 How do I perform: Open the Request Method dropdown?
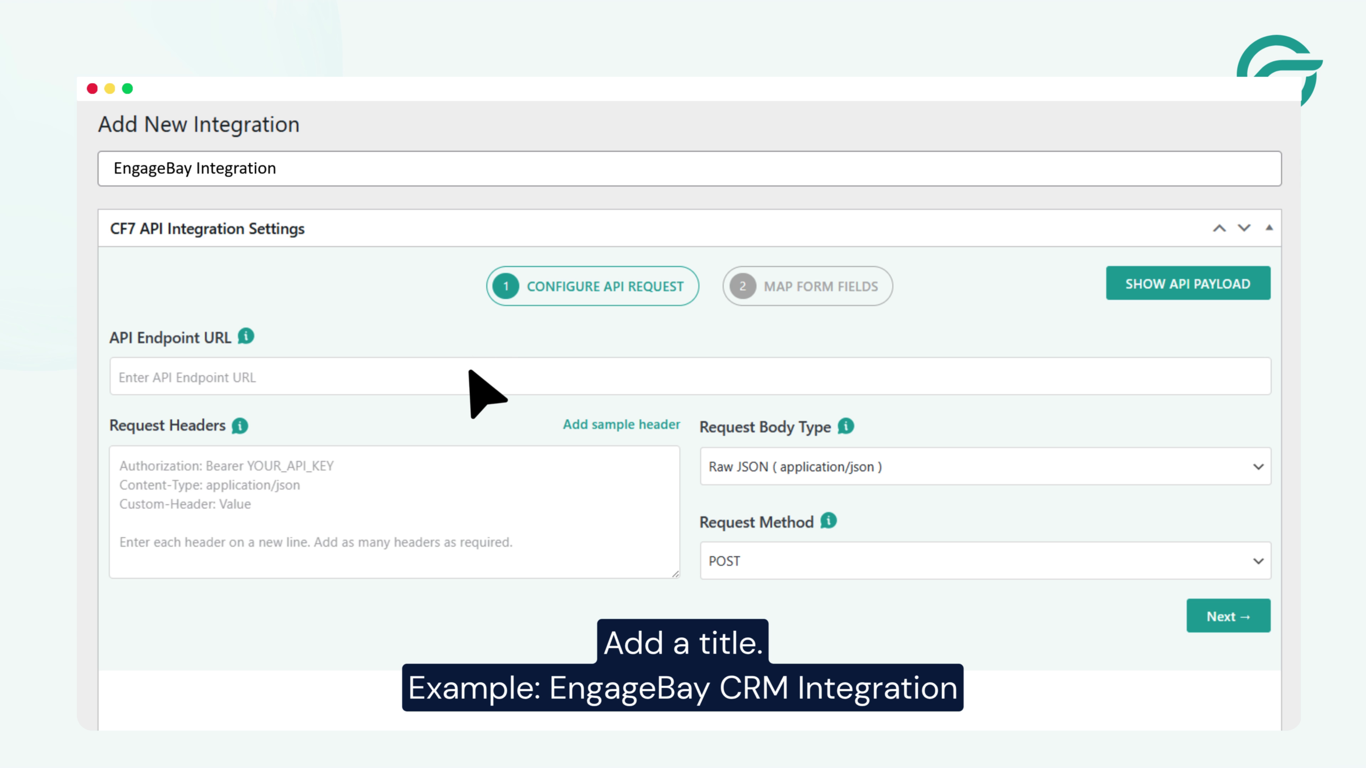[x=986, y=561]
